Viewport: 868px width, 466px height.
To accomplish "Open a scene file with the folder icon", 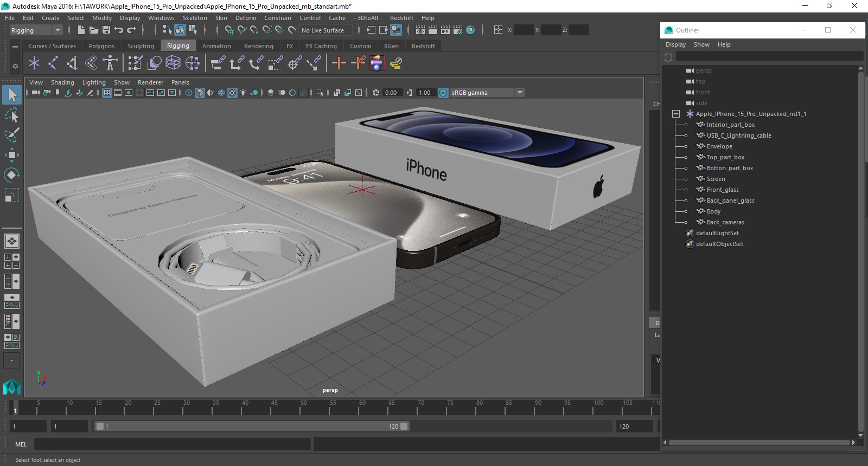I will [x=94, y=30].
